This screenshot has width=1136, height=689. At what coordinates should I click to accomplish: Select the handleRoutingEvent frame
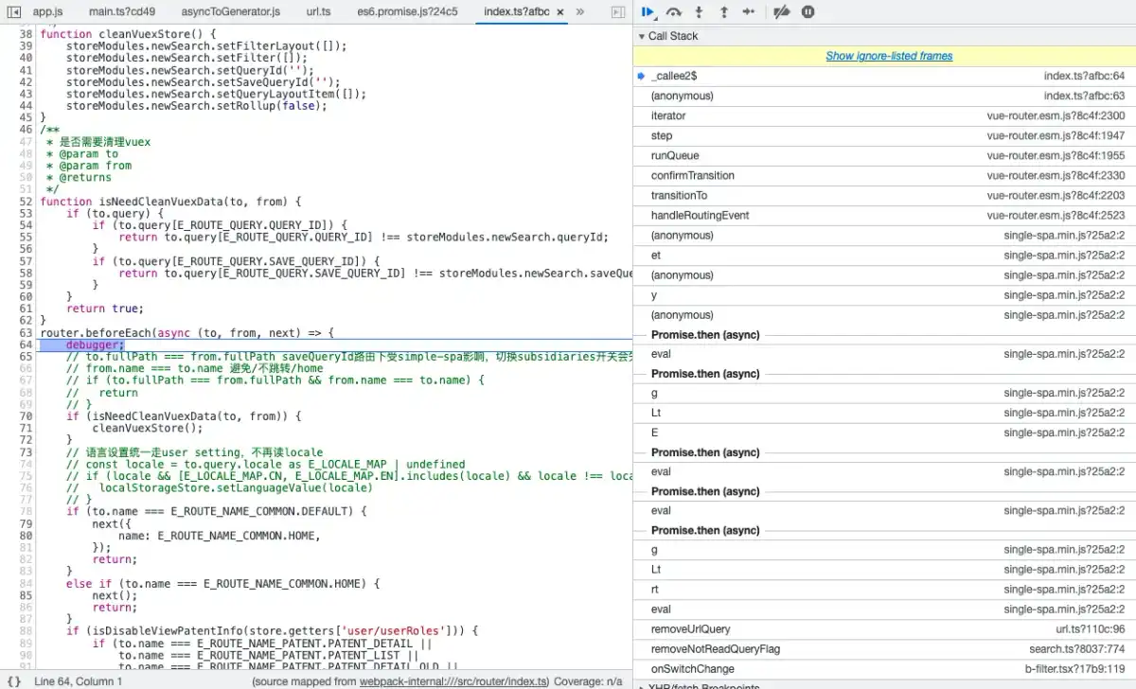(884, 215)
